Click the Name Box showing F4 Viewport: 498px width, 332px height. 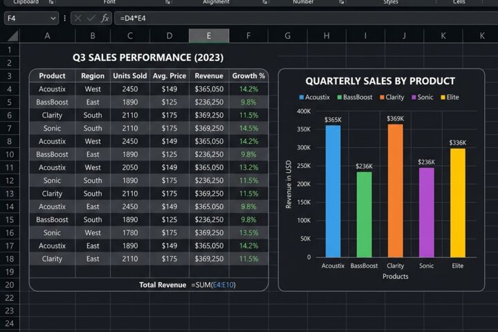(31, 19)
